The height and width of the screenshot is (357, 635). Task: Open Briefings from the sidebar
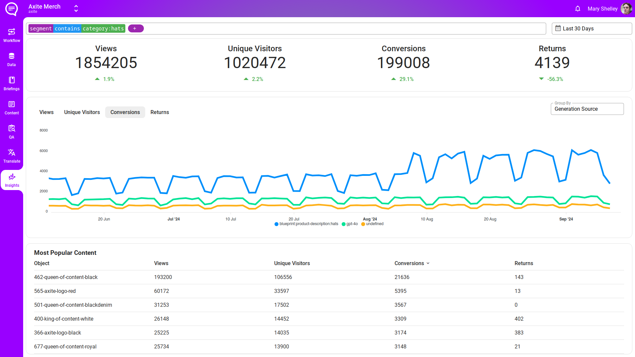(12, 83)
